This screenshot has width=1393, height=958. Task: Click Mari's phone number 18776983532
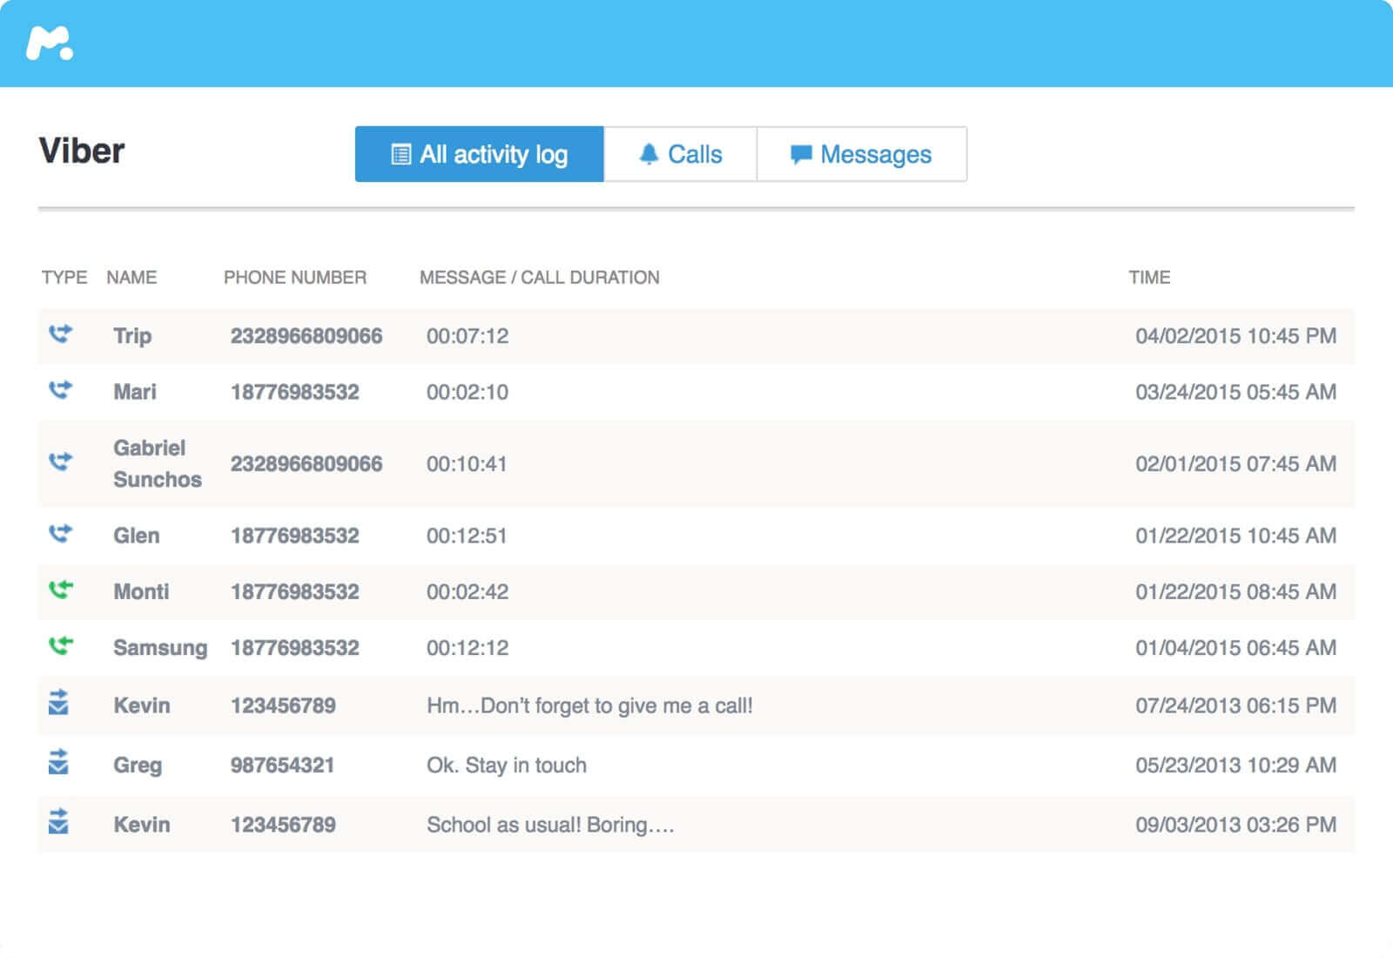pyautogui.click(x=295, y=392)
